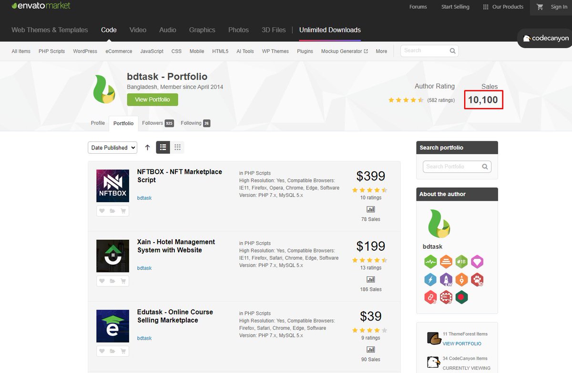The height and width of the screenshot is (373, 572).
Task: Open the Graphics category
Action: coord(202,29)
